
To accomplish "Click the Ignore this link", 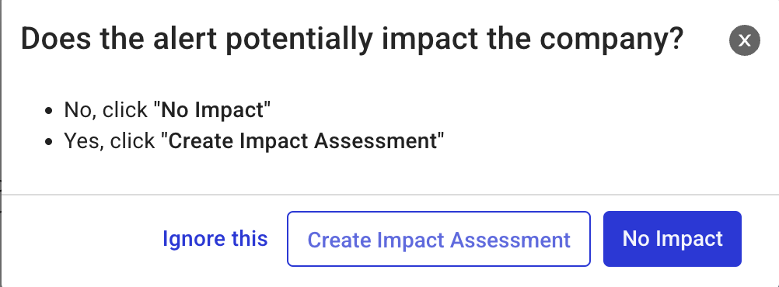I will [x=215, y=239].
